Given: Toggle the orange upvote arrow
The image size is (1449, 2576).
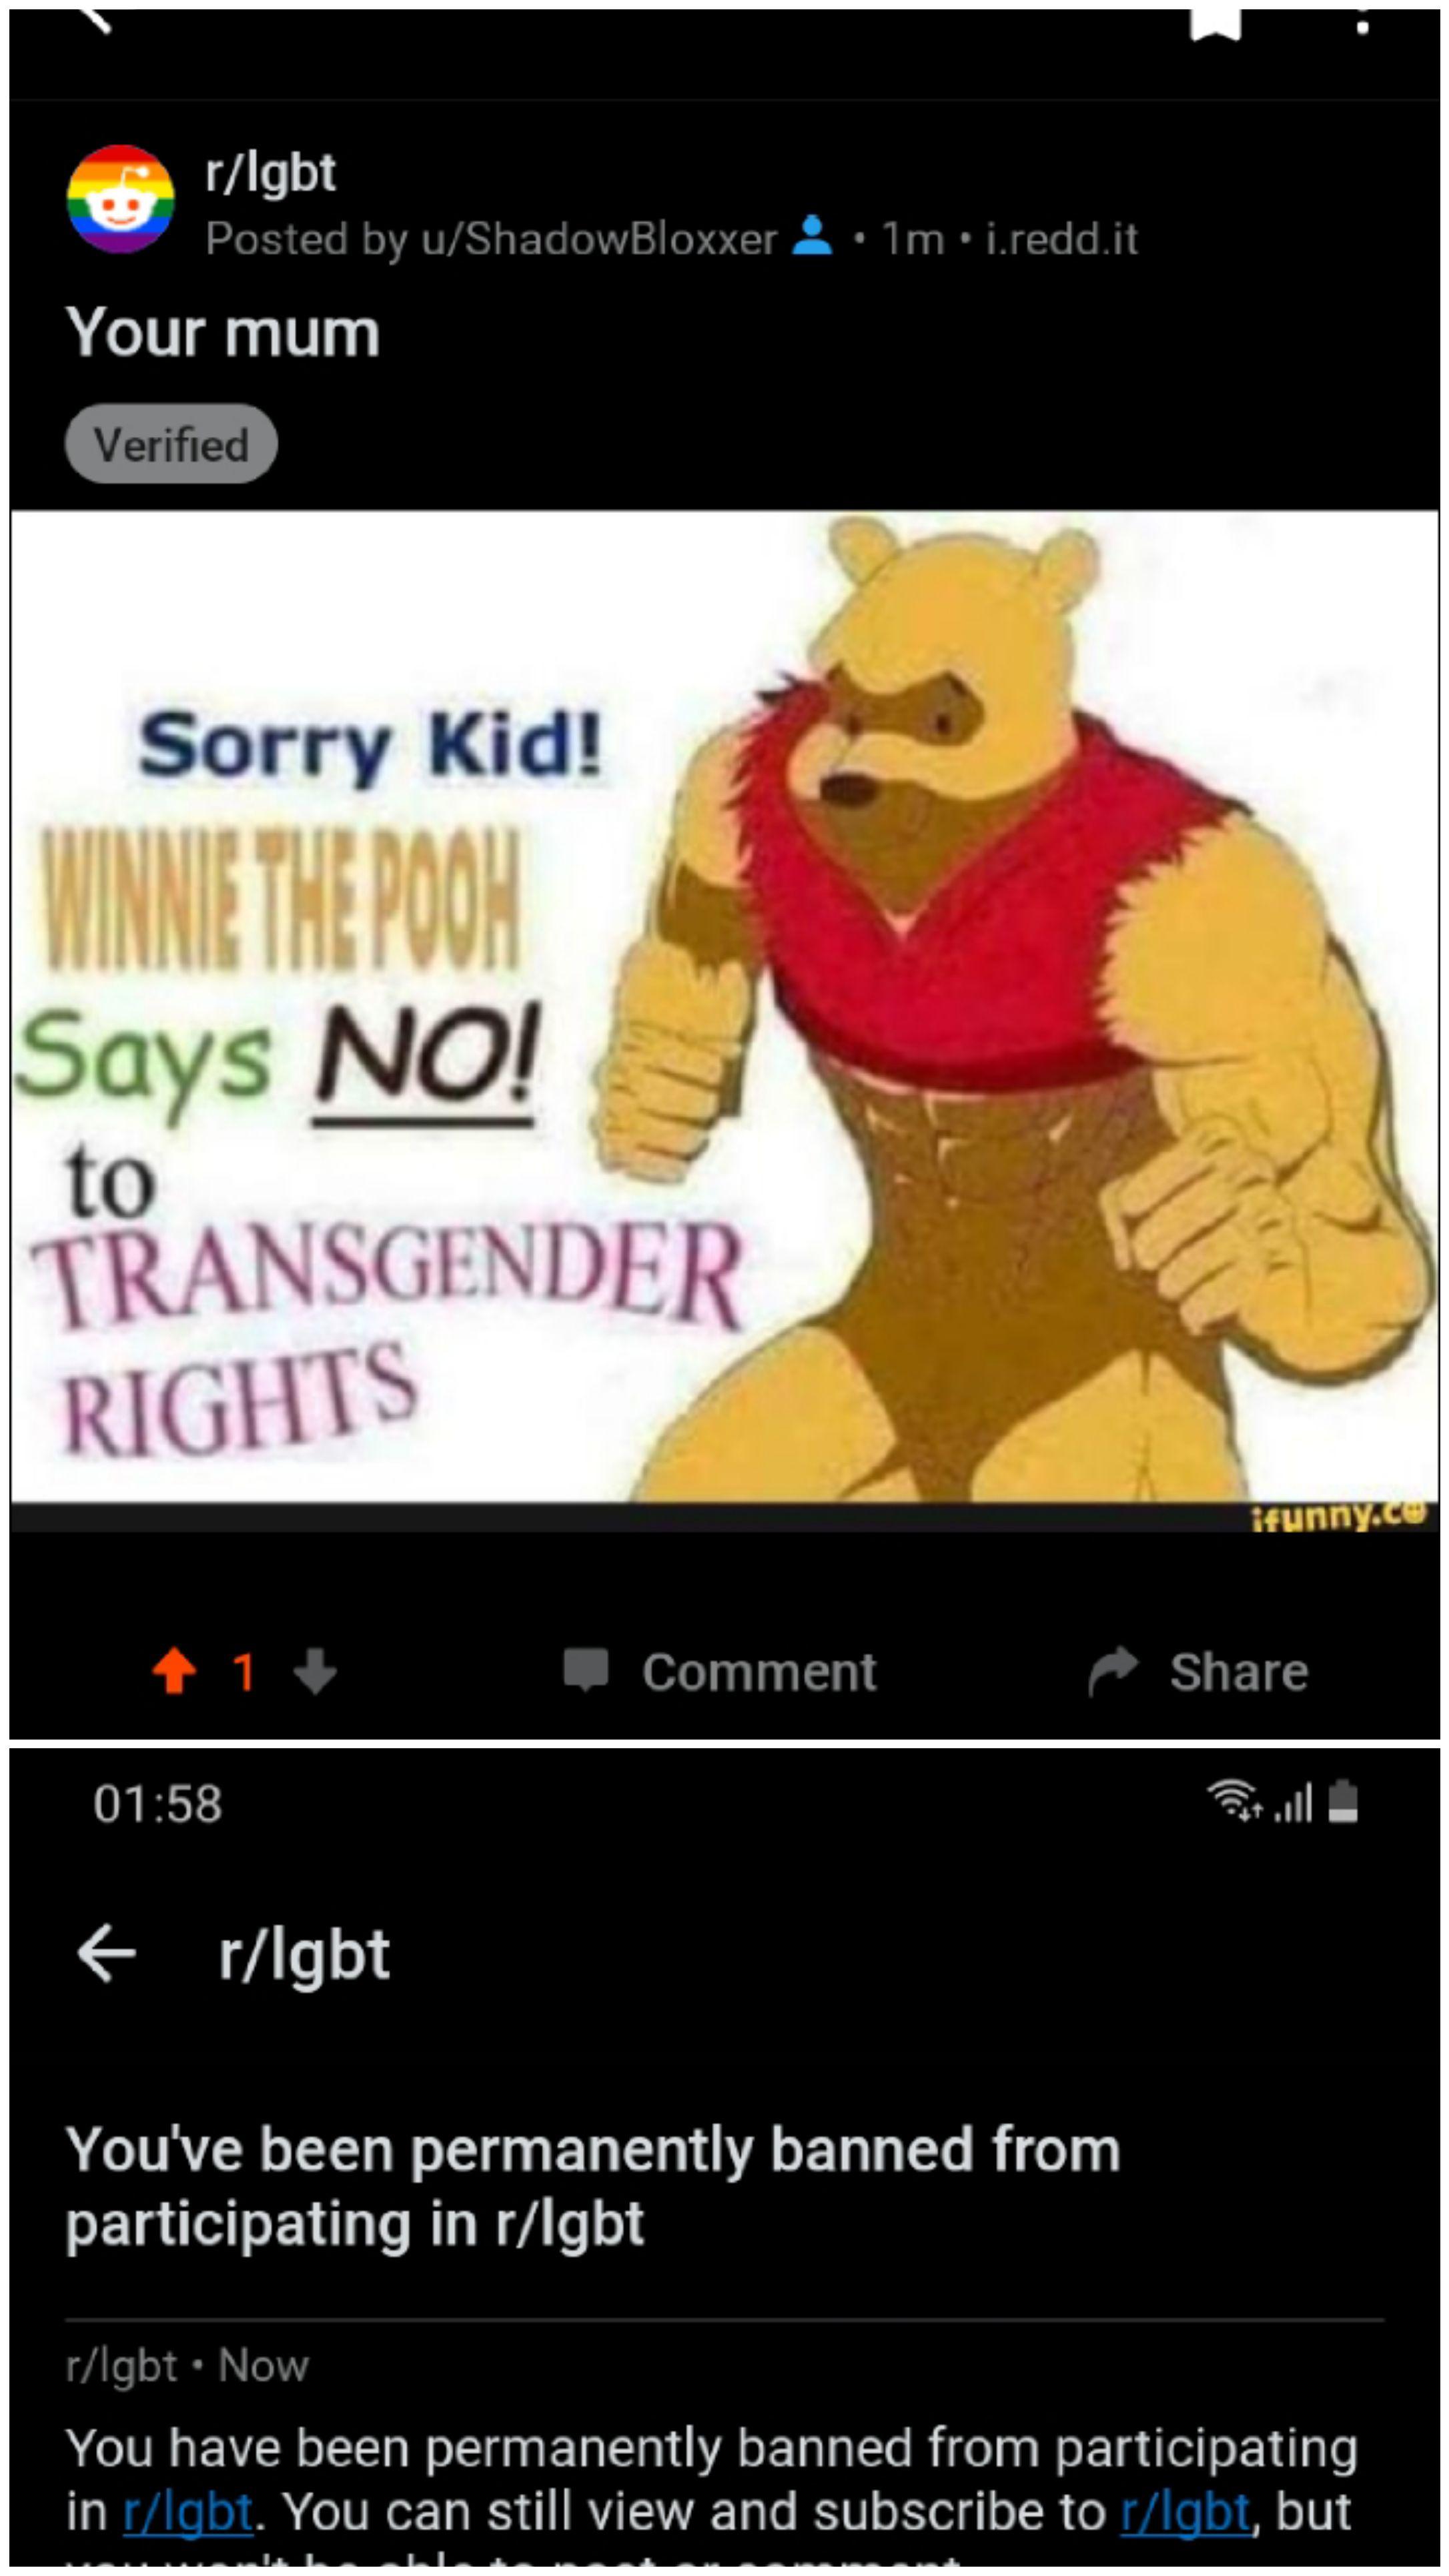Looking at the screenshot, I should click(x=174, y=1671).
